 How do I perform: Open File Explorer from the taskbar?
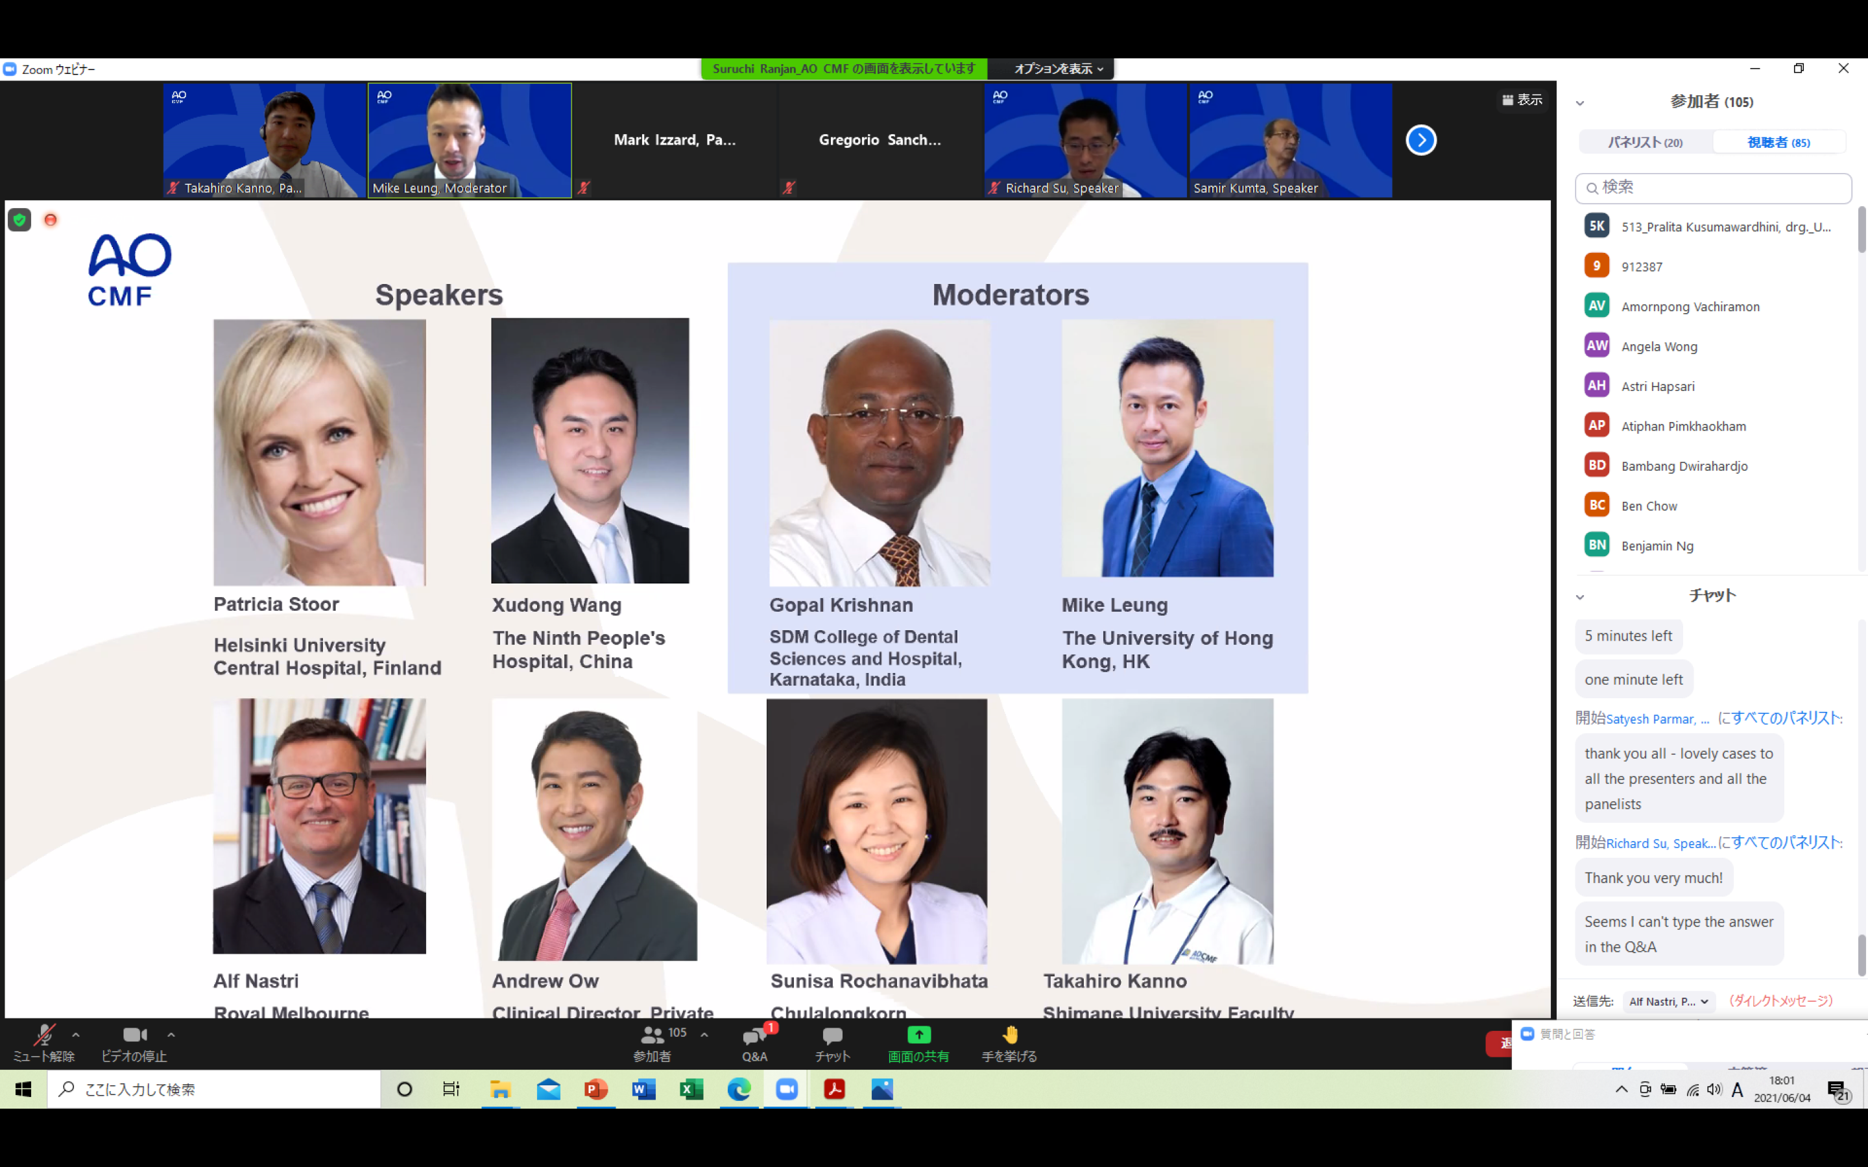pyautogui.click(x=500, y=1089)
